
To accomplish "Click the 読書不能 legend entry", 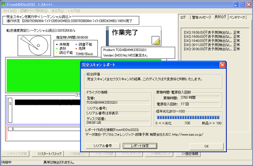I will pyautogui.click(x=83, y=44).
